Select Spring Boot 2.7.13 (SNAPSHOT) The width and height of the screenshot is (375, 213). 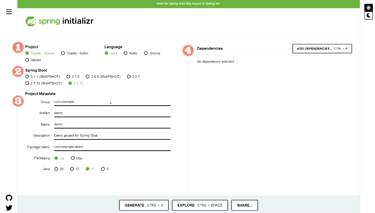pyautogui.click(x=43, y=83)
